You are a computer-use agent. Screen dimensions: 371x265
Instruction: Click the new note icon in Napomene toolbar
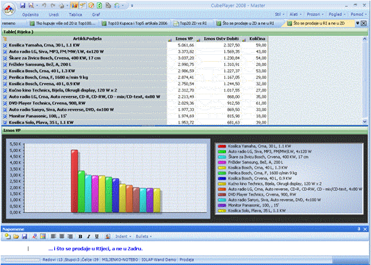(x=8, y=237)
